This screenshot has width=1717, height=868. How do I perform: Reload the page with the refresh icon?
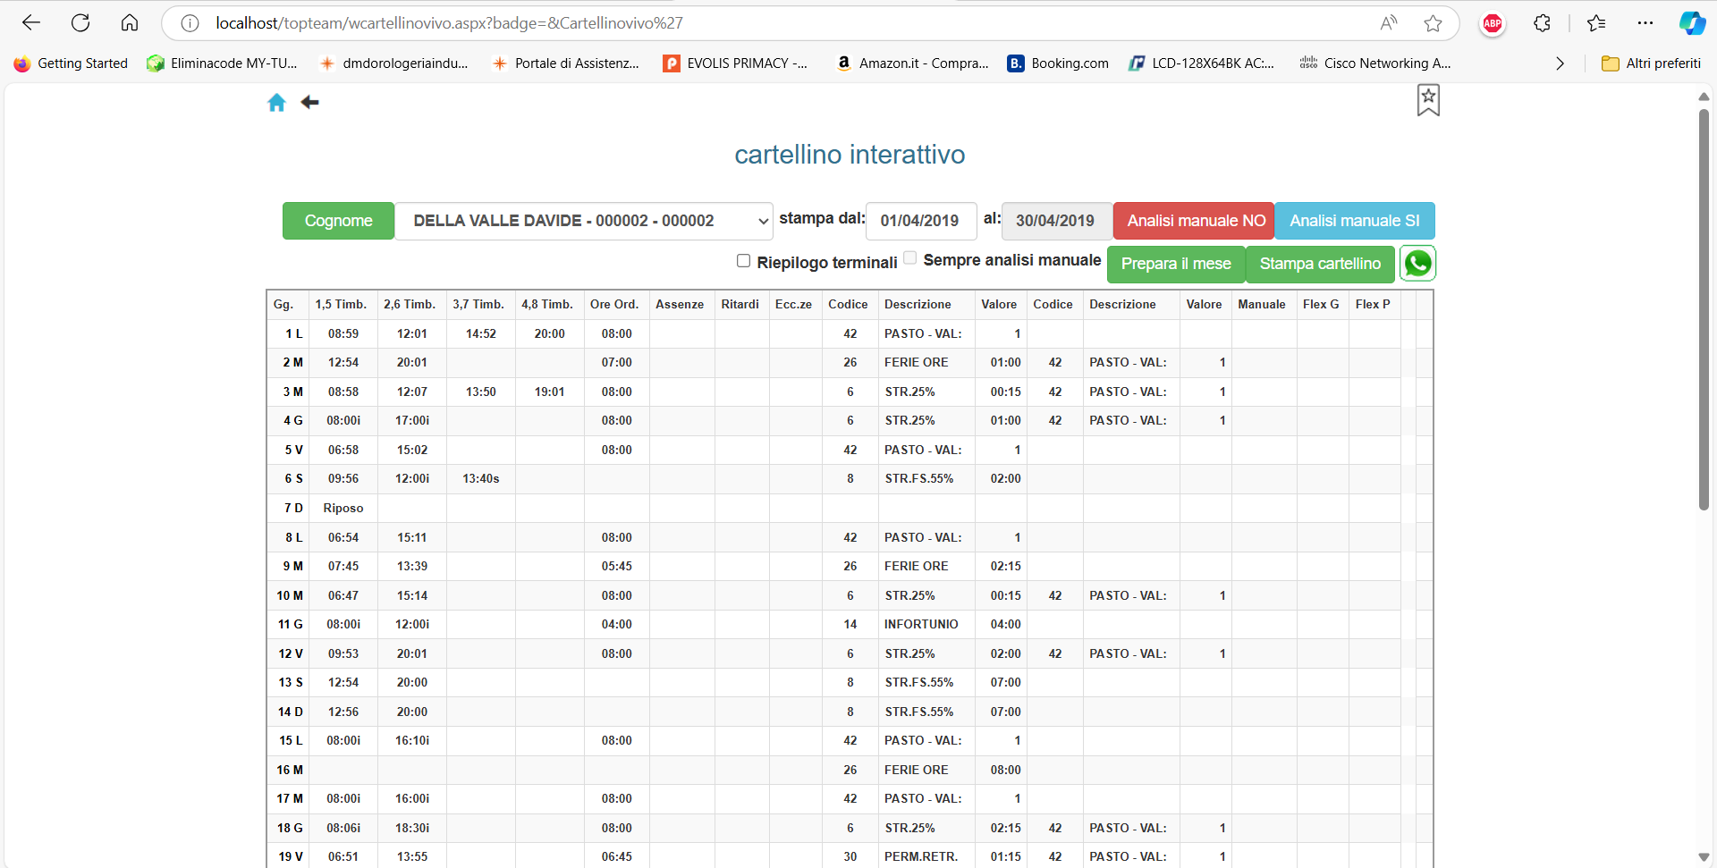80,23
